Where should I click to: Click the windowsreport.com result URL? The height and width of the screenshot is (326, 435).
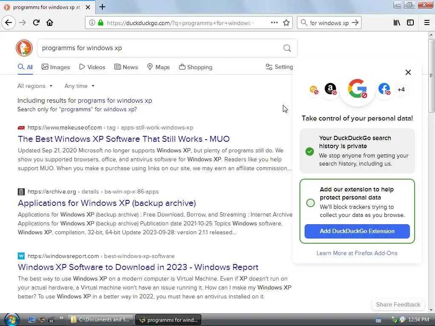(101, 256)
